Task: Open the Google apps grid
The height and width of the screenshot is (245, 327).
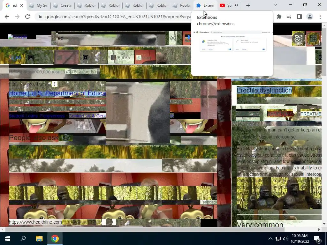Action: pos(313,38)
